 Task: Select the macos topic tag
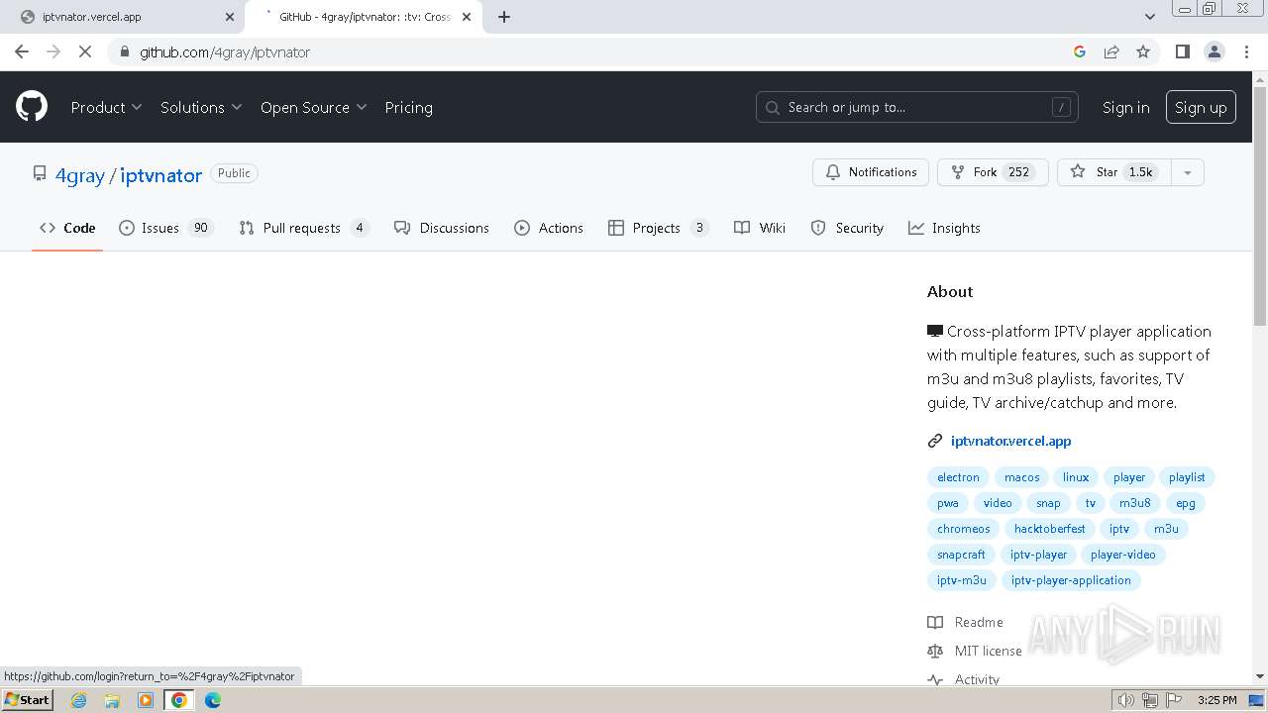tap(1021, 477)
